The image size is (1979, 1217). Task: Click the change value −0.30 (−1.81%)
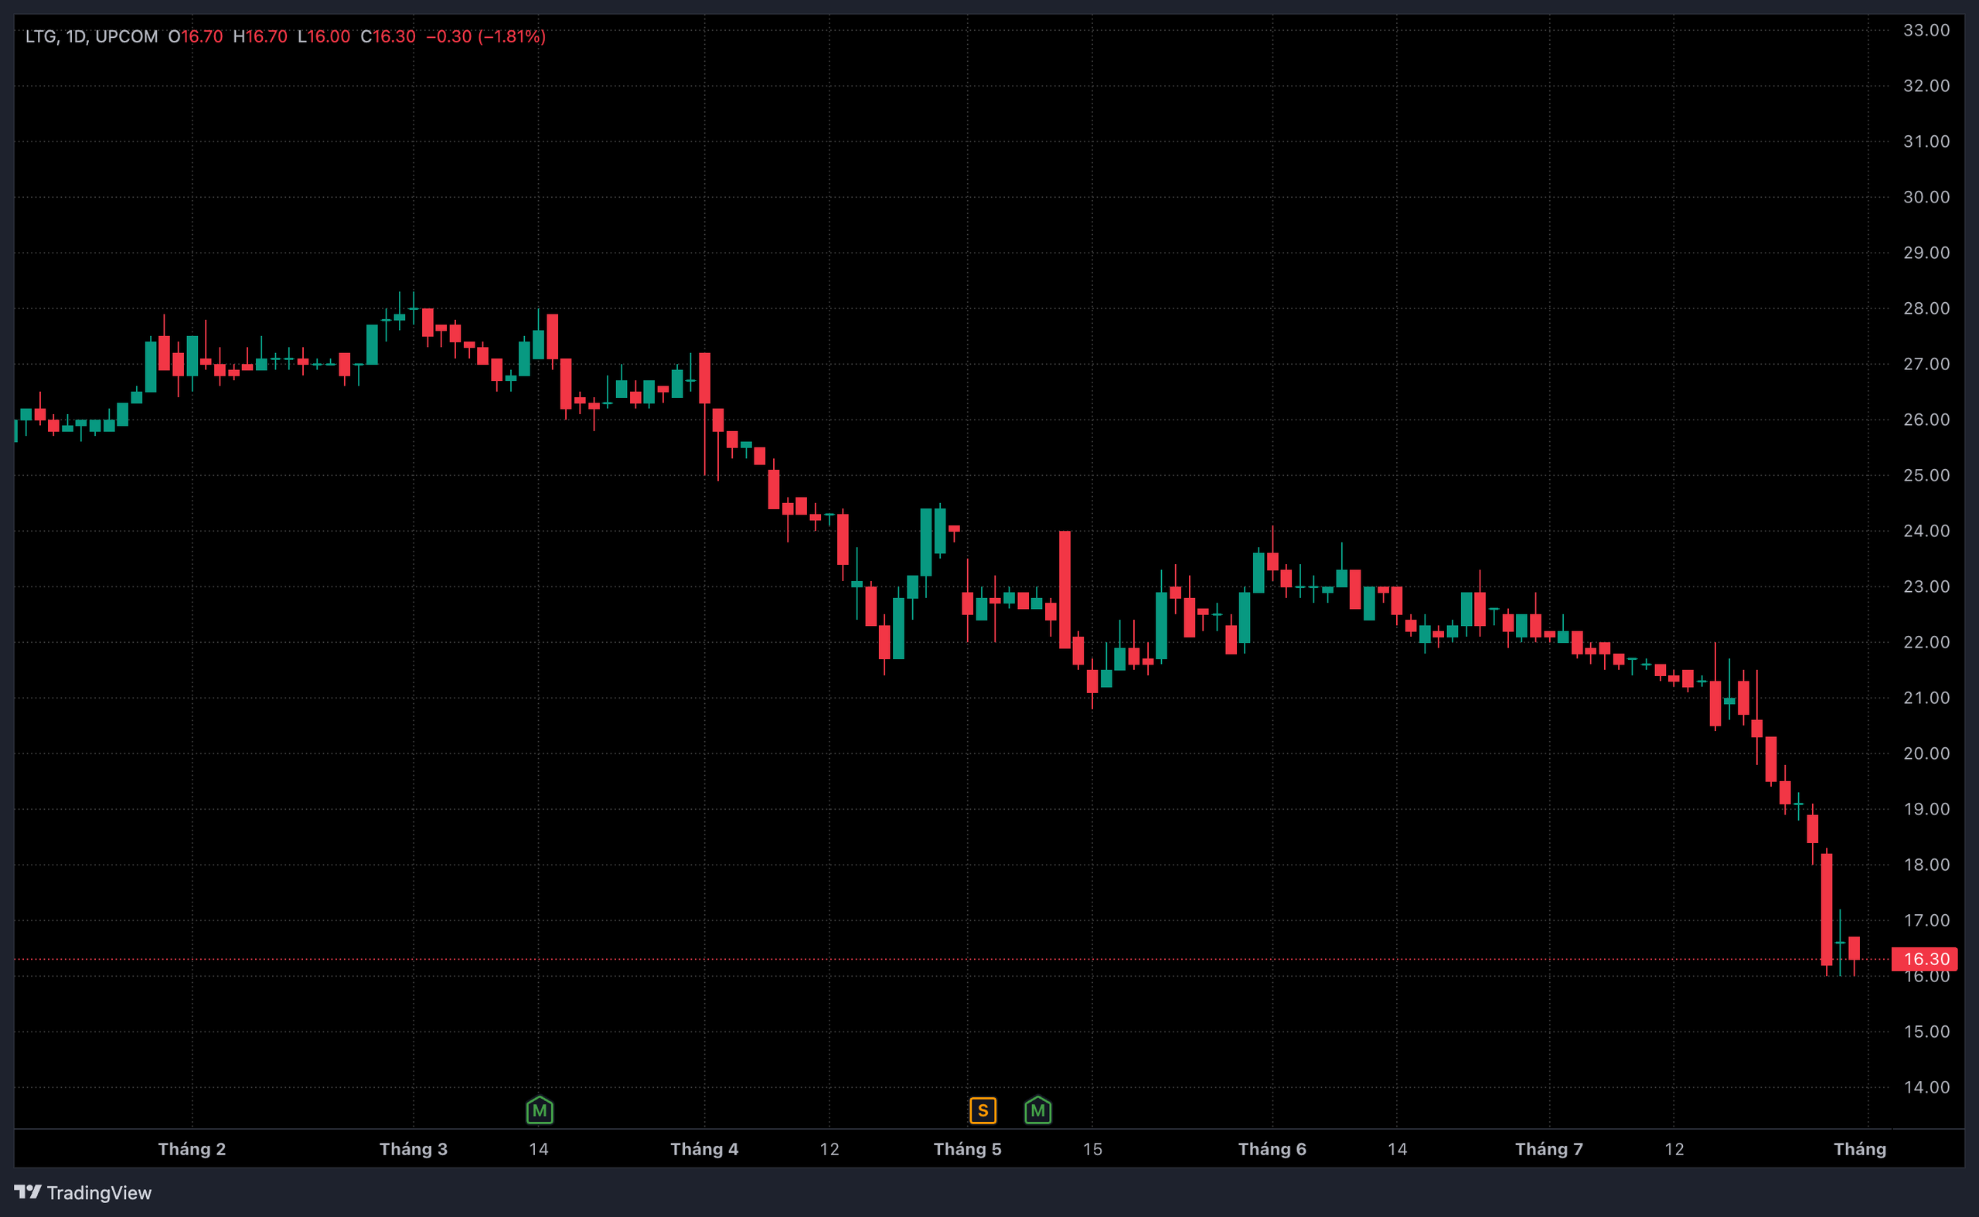click(x=485, y=36)
